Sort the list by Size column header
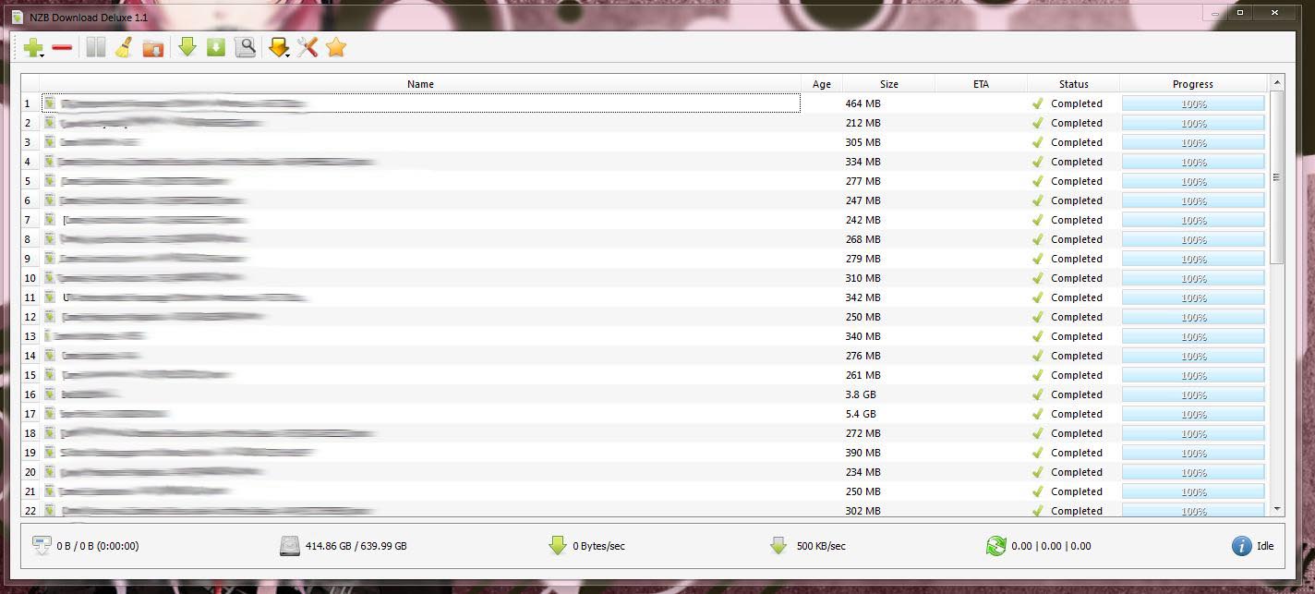This screenshot has width=1315, height=594. [x=888, y=84]
